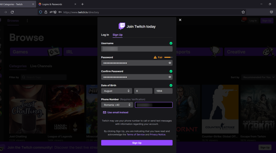Image resolution: width=276 pixels, height=153 pixels.
Task: Click the Just Chatting title text
Action: pos(18,136)
